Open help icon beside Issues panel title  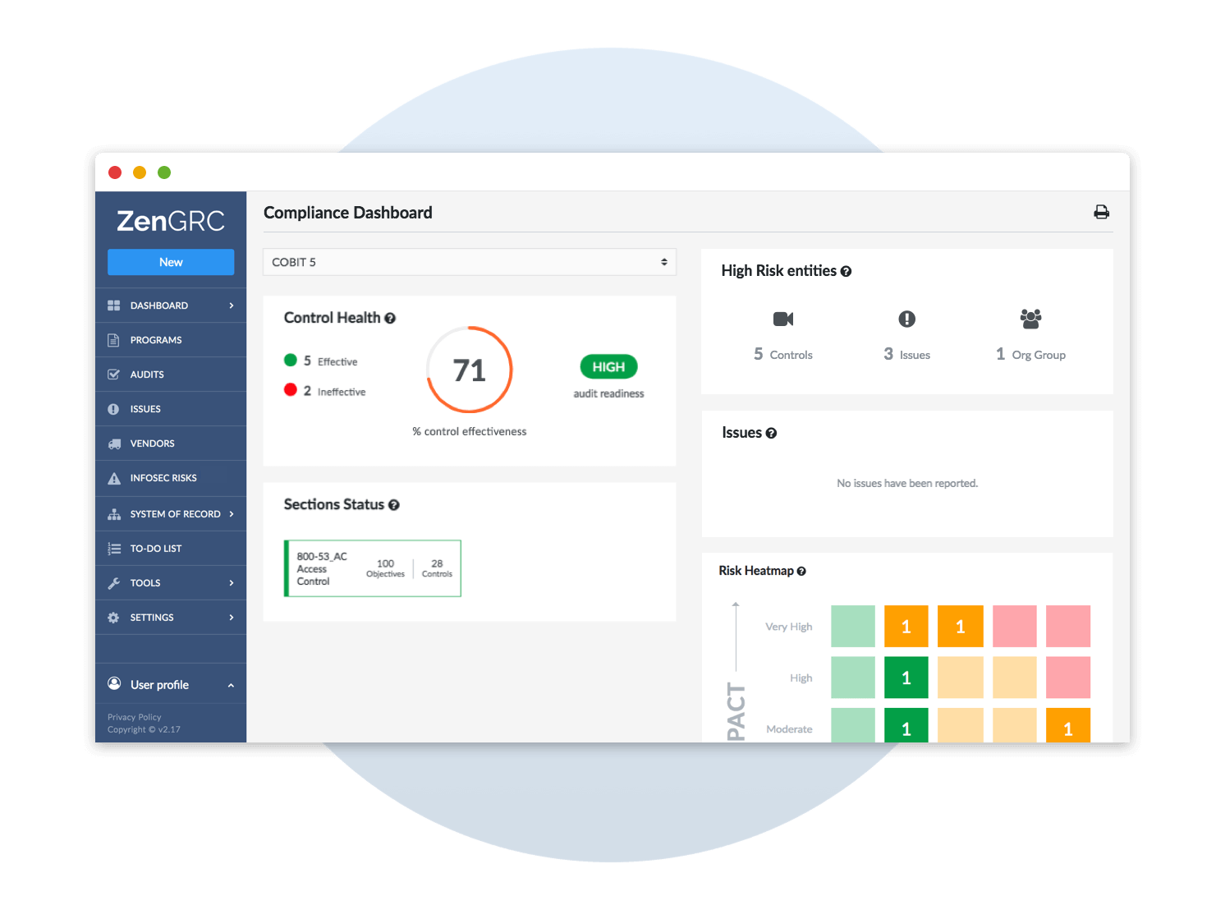tap(771, 434)
